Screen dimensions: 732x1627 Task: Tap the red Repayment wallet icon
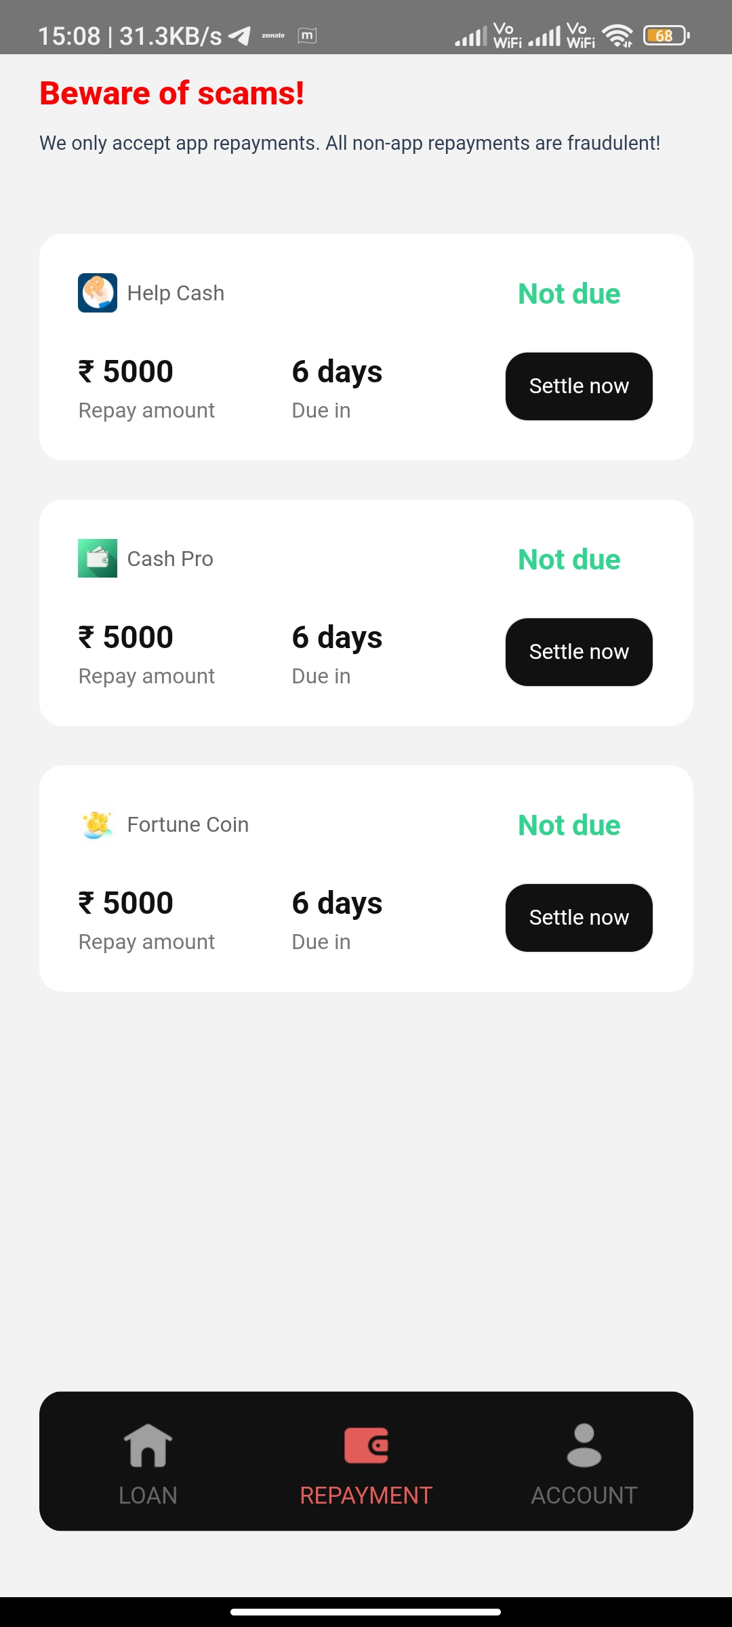point(366,1445)
